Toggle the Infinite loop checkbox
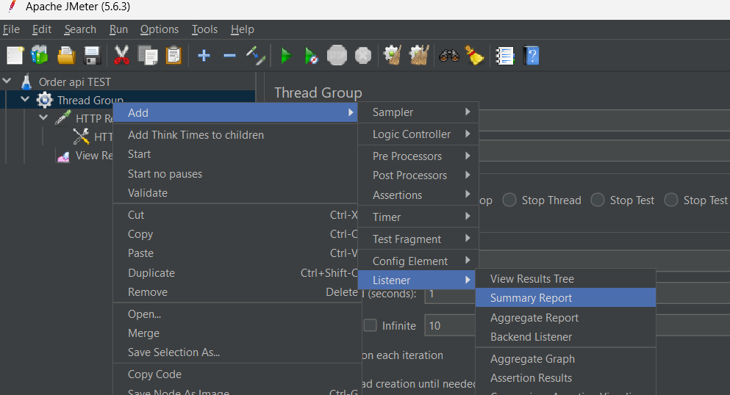The height and width of the screenshot is (395, 730). [370, 325]
